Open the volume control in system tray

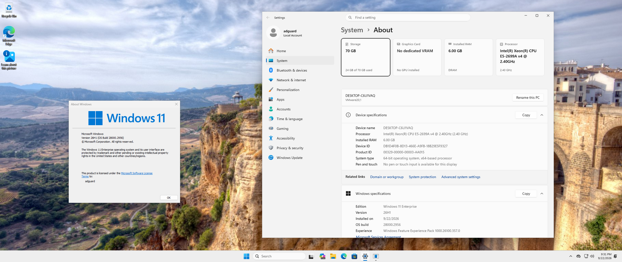pyautogui.click(x=592, y=256)
